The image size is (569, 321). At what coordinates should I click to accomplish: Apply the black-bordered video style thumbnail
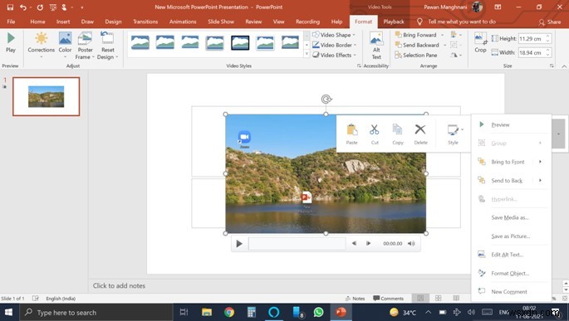pos(240,43)
